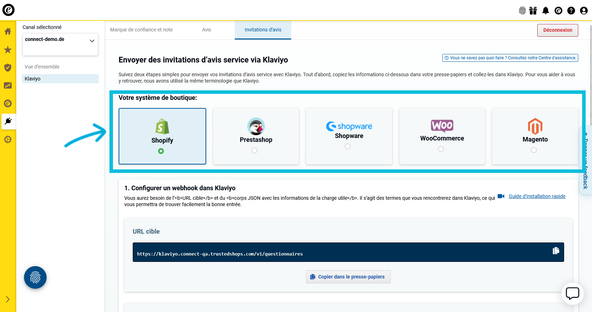Open Guide d'installation rapide link

point(537,196)
